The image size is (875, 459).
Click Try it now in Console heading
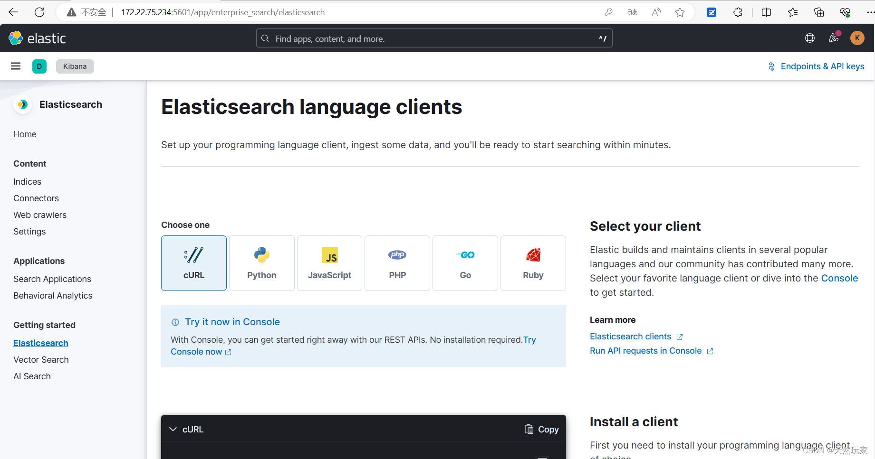232,322
